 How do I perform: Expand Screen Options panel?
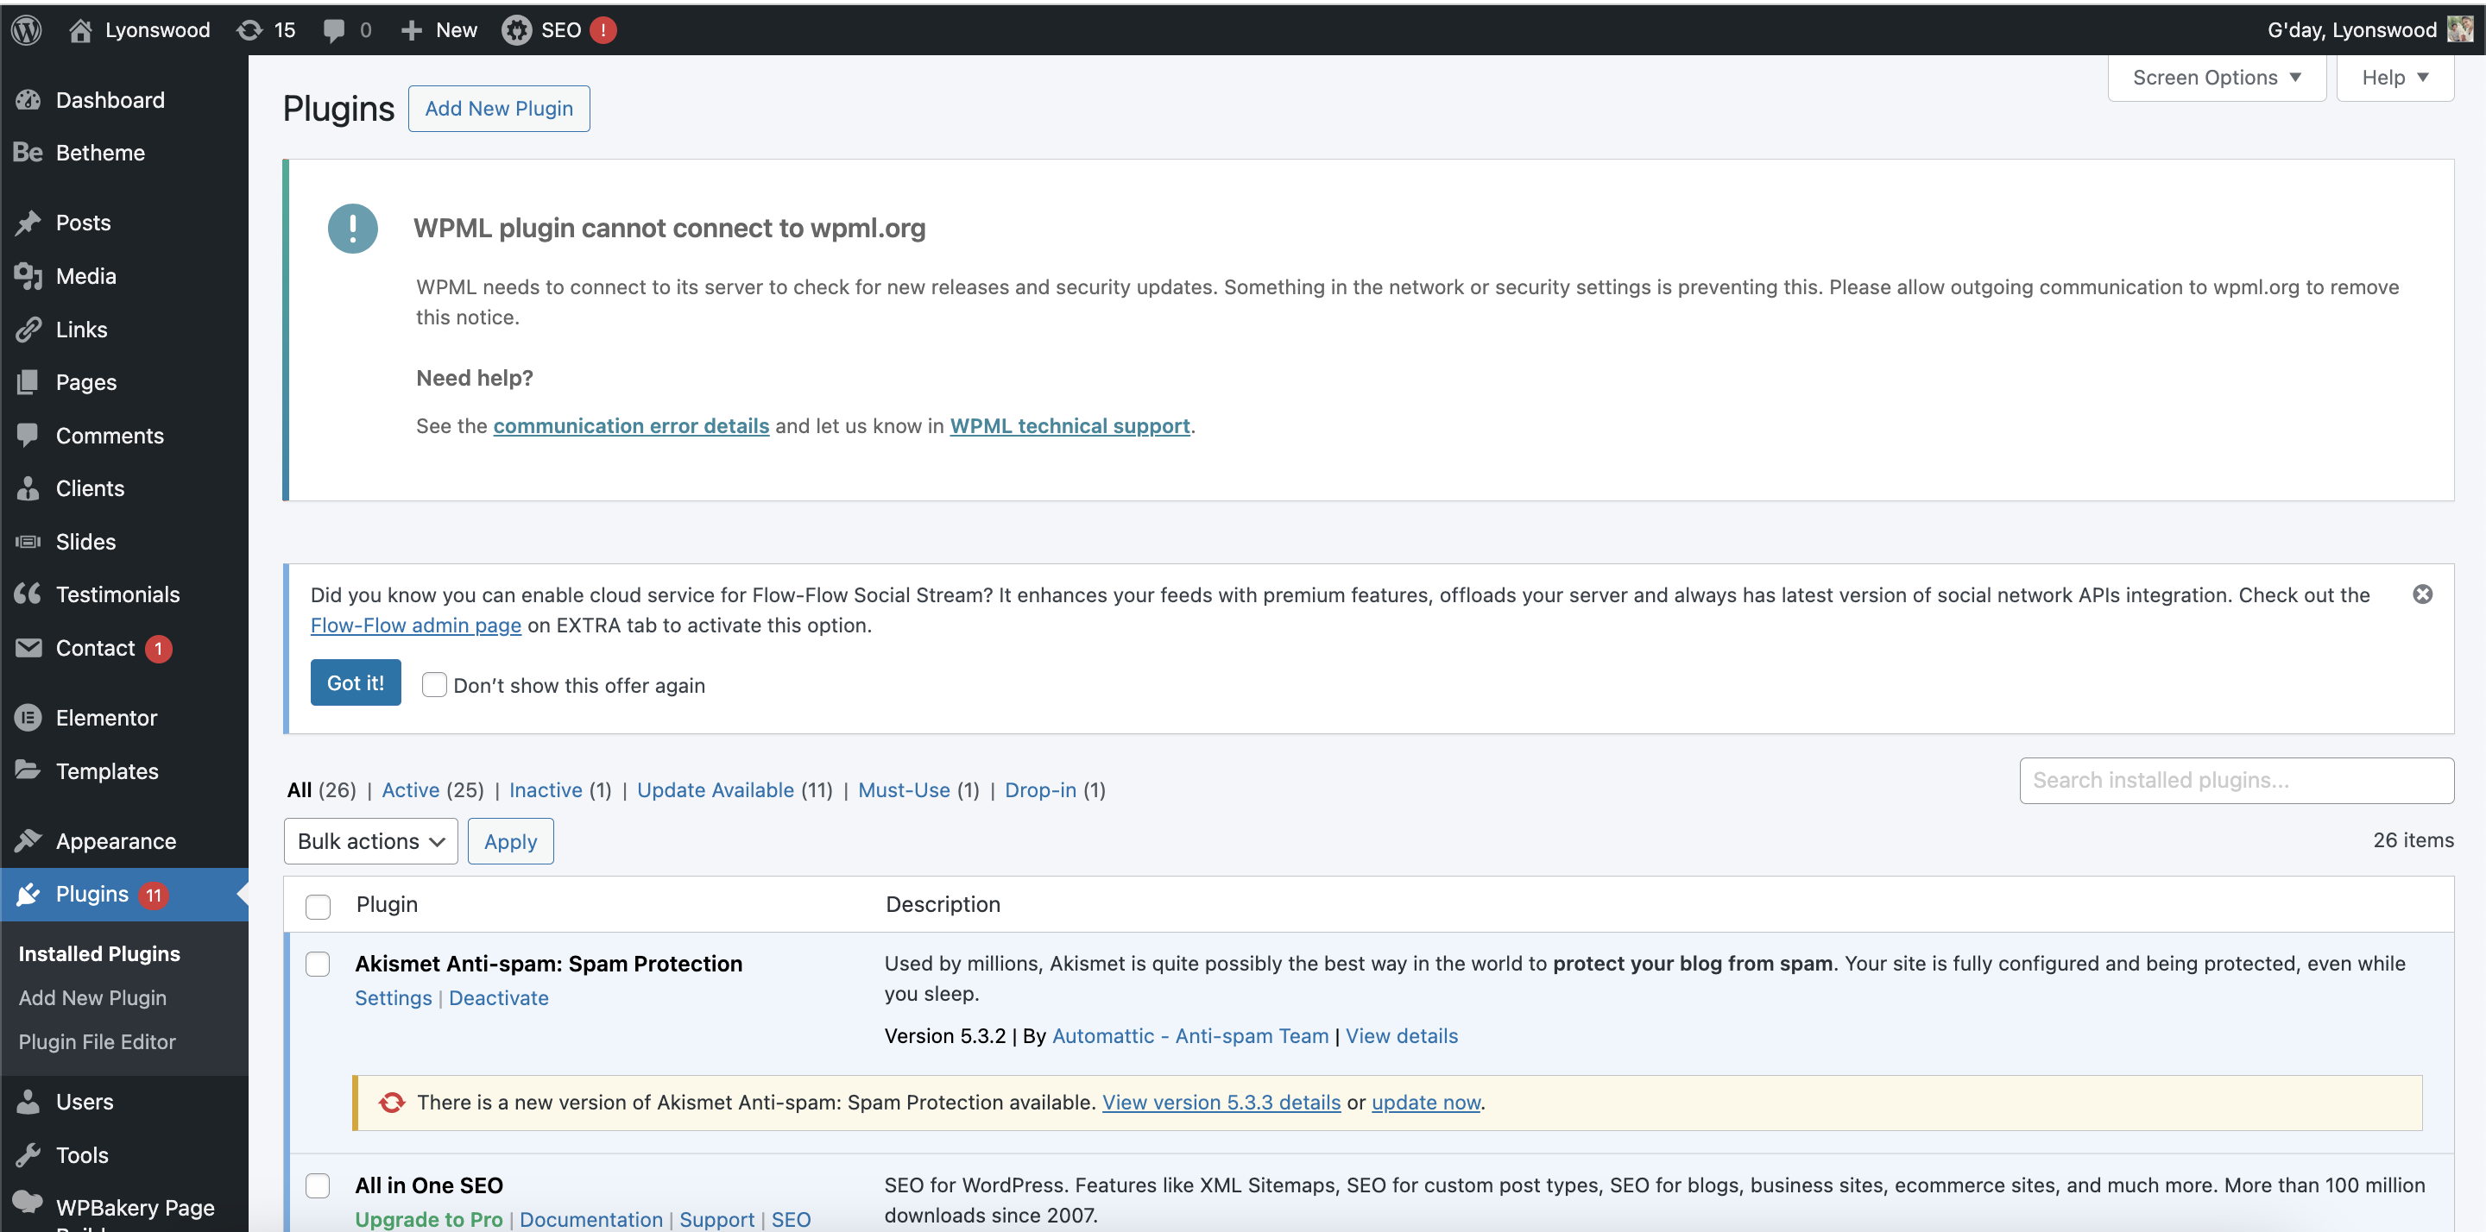point(2217,77)
